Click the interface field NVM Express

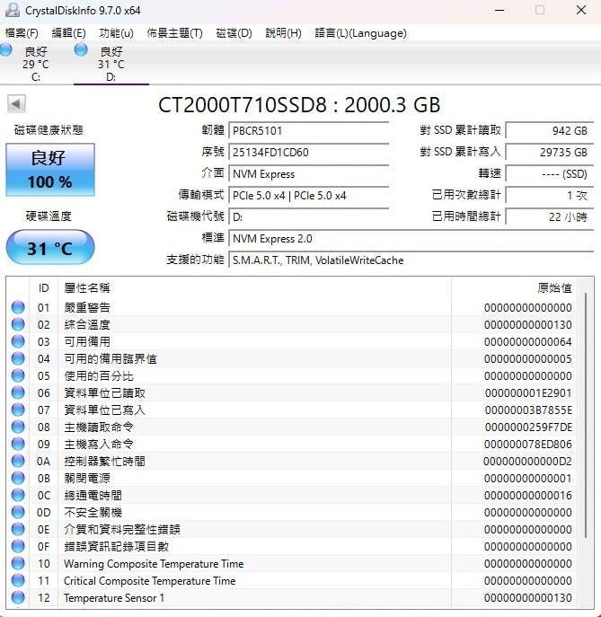[x=309, y=174]
